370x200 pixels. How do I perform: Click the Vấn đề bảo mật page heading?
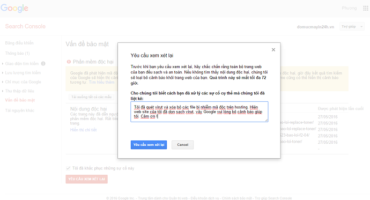(x=87, y=44)
